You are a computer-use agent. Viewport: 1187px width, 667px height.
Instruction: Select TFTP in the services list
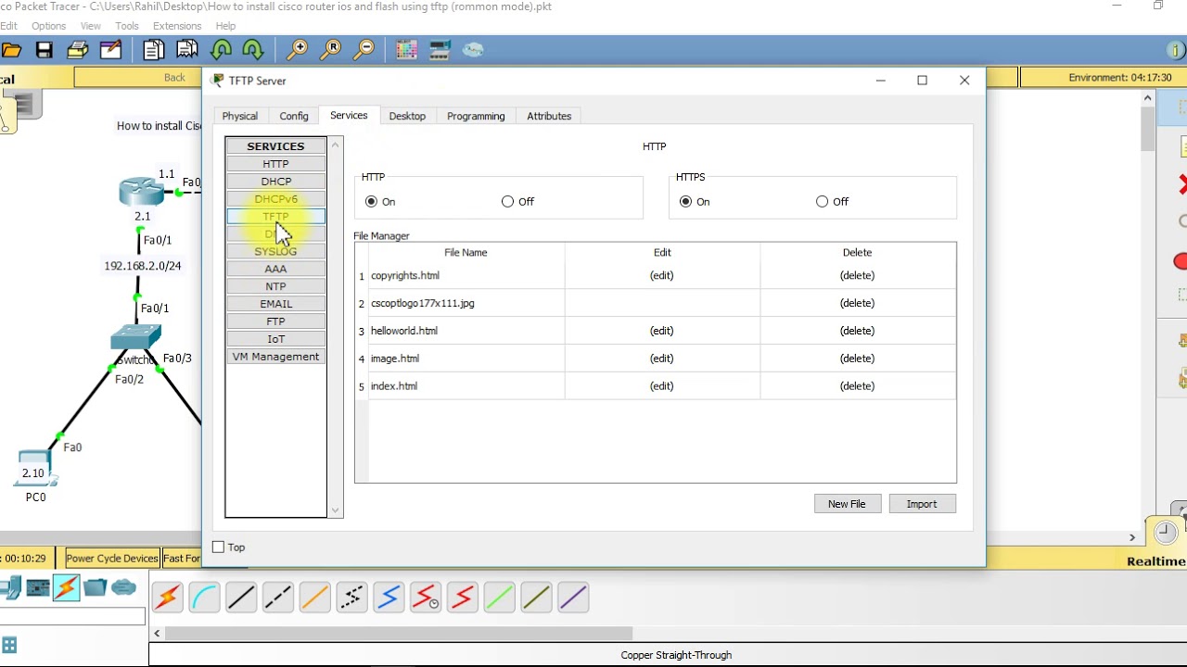(276, 216)
